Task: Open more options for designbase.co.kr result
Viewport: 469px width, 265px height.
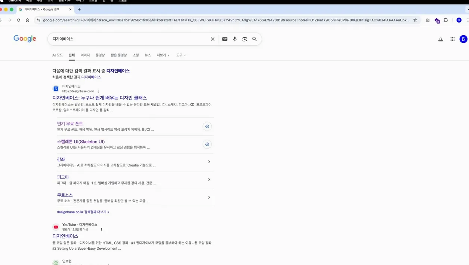Action: coord(98,91)
